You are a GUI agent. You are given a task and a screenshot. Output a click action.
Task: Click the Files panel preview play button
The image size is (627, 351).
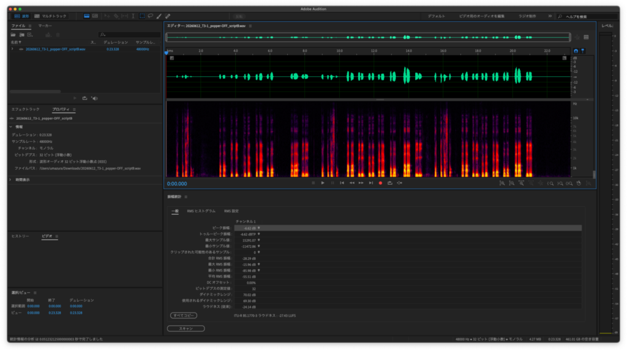point(75,98)
